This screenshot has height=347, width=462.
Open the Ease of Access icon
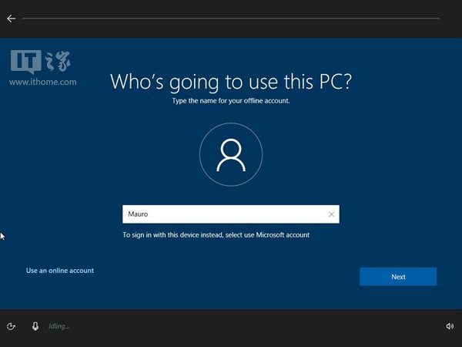[x=11, y=326]
